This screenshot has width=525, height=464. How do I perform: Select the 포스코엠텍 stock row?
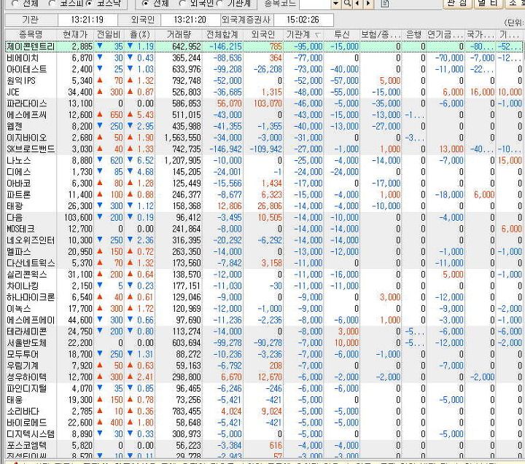click(262, 445)
